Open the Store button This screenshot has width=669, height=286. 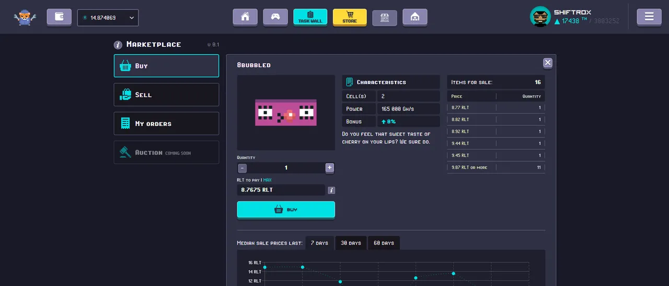click(350, 17)
